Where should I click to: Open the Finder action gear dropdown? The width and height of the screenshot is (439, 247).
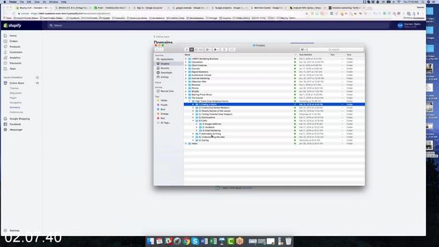point(217,49)
